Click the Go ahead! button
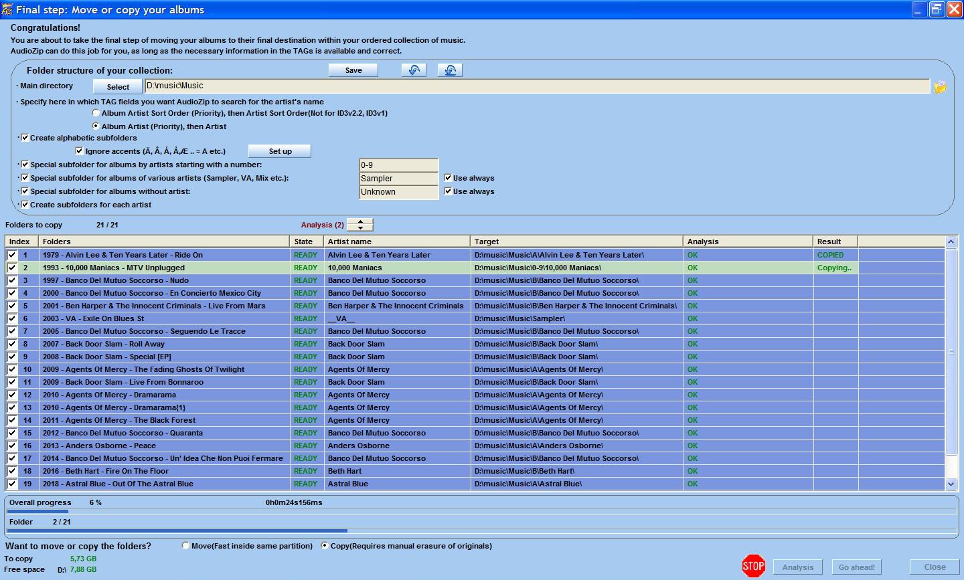 tap(857, 567)
